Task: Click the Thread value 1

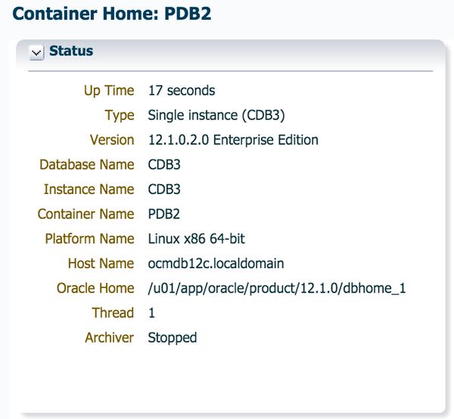Action: tap(151, 313)
